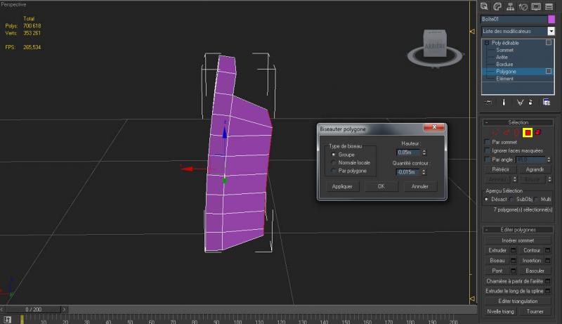
Task: Open the Motion panel tab icon
Action: (x=523, y=6)
